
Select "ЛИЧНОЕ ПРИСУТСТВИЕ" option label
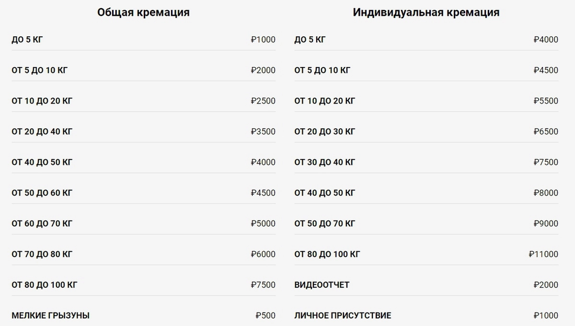coord(343,315)
